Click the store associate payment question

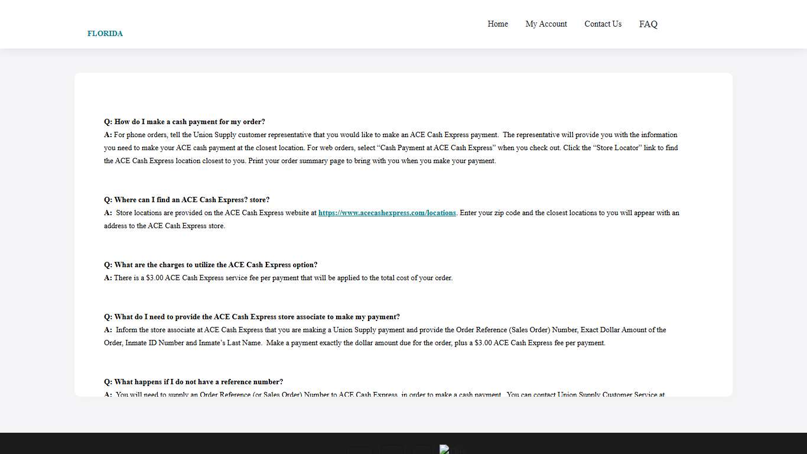pos(252,317)
